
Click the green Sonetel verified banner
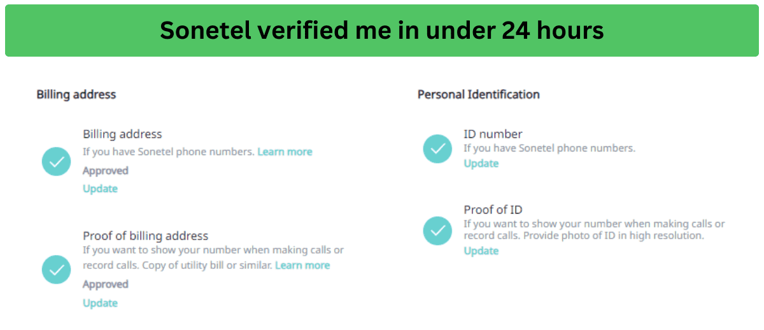click(381, 29)
